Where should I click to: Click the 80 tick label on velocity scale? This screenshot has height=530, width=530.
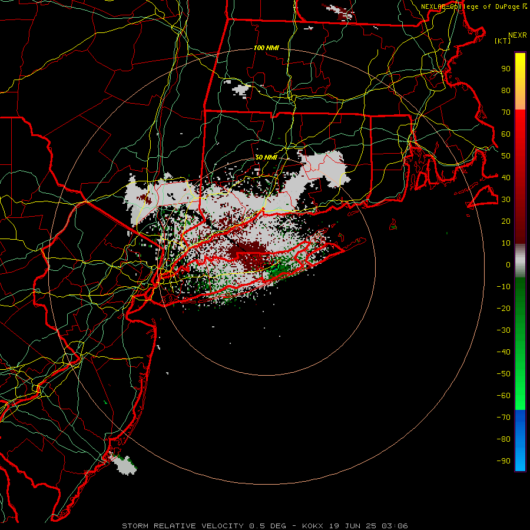click(506, 91)
